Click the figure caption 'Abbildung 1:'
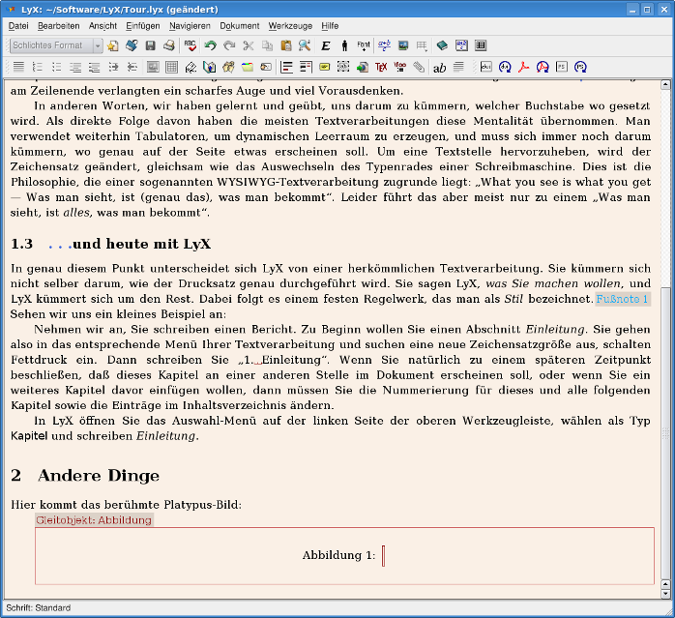Screen dimensions: 675x618 pos(338,555)
